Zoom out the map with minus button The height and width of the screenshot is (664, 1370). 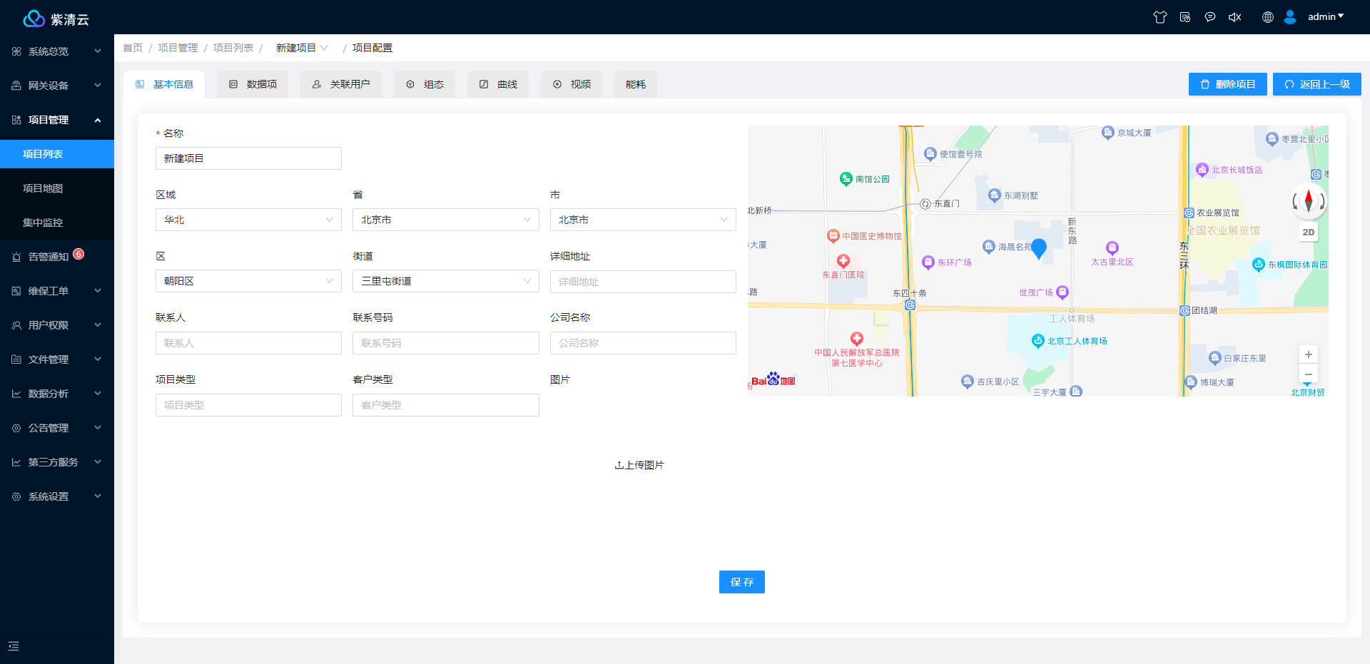(1309, 374)
